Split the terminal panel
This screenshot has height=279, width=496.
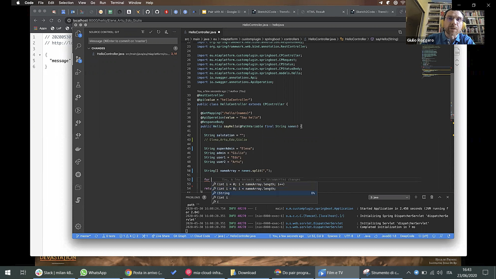point(424,197)
